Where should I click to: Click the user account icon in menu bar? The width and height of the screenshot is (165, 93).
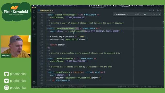(x=156, y=6)
